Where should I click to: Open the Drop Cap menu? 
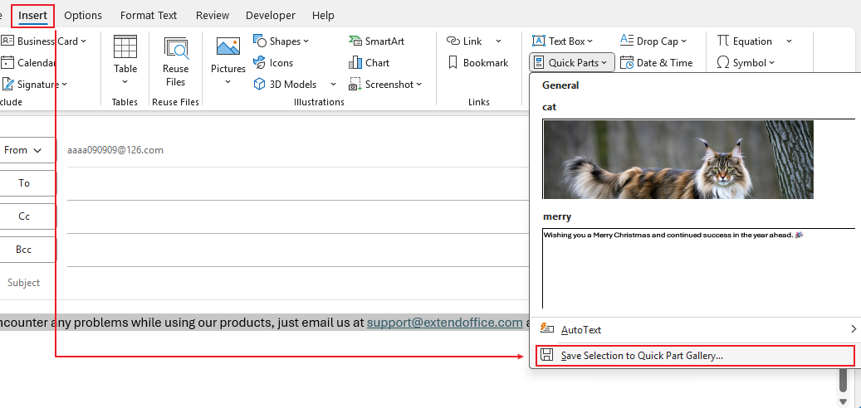point(653,41)
